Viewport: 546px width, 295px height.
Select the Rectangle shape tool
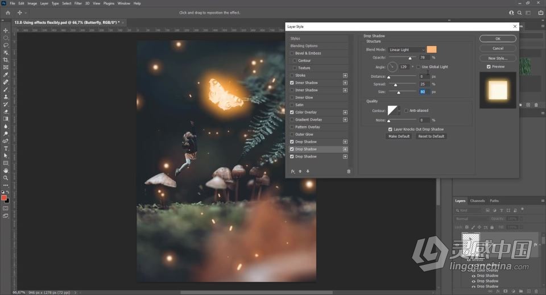point(6,163)
